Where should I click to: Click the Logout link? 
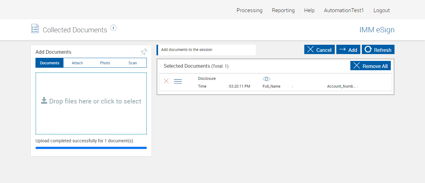point(381,10)
